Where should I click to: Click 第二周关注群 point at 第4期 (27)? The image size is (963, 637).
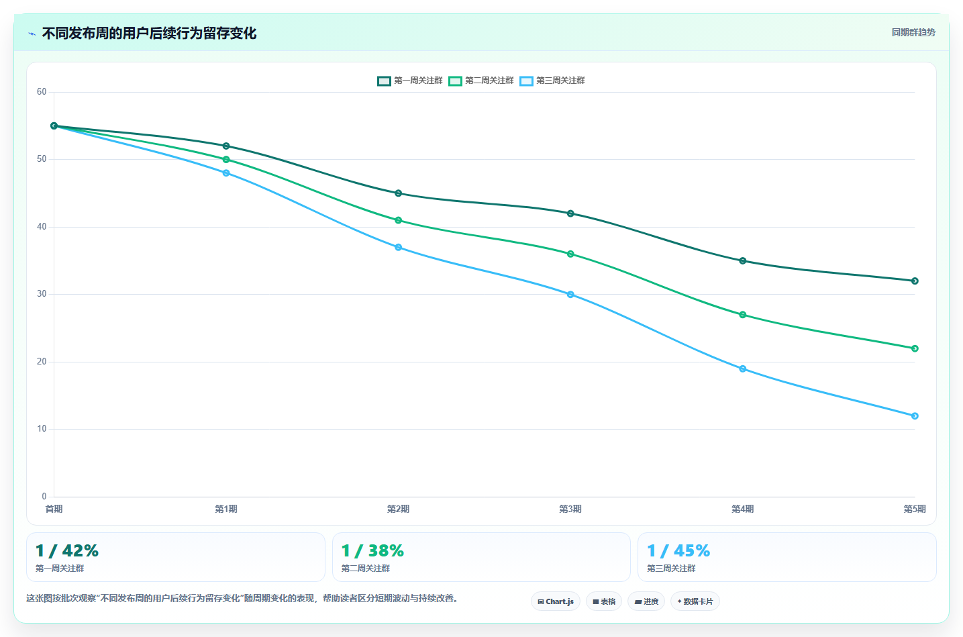743,315
